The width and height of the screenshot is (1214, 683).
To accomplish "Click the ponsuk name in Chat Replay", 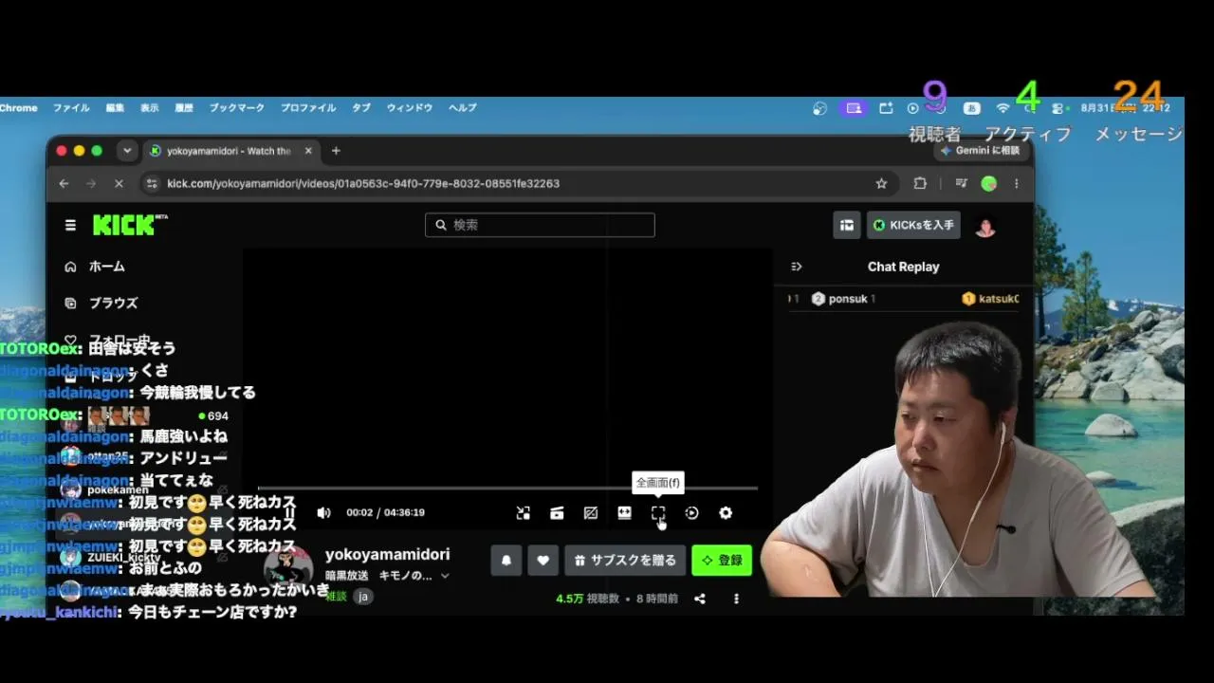I will click(x=848, y=299).
